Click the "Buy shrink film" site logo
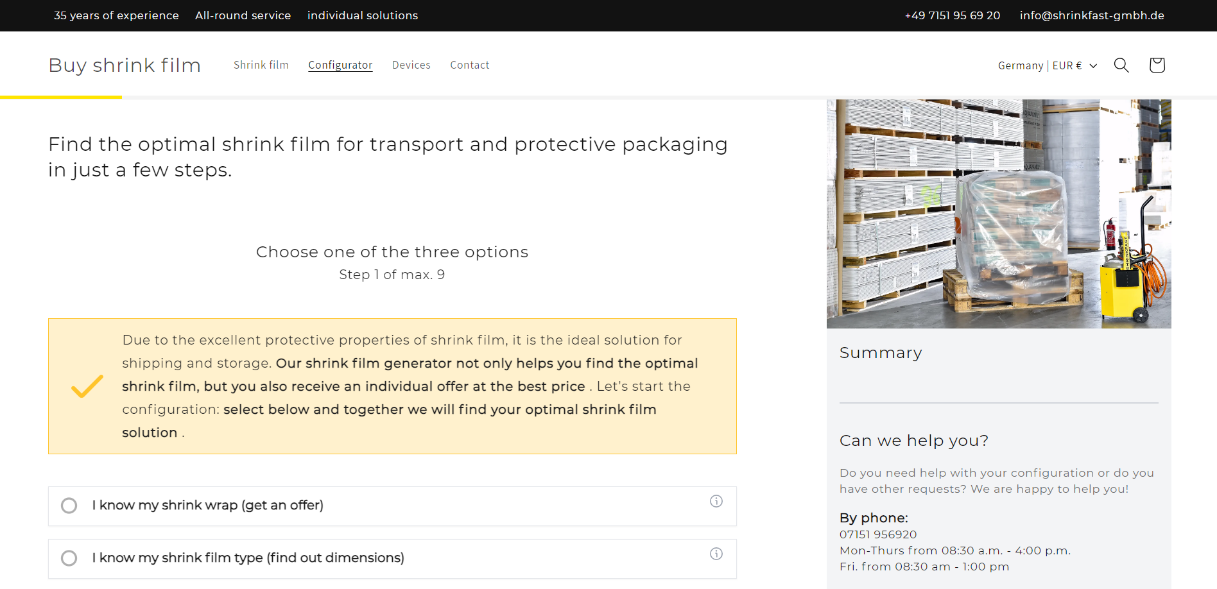1217x589 pixels. click(125, 65)
